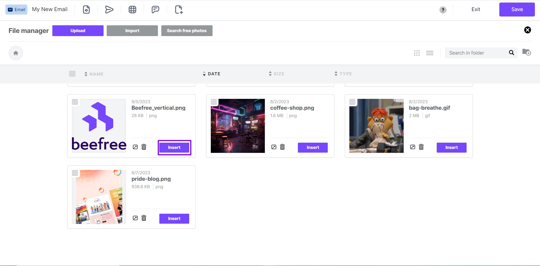Sort files by NAME column
Image resolution: width=540 pixels, height=266 pixels.
click(94, 74)
